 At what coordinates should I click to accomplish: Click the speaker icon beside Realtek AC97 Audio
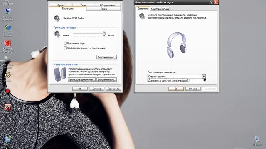tap(57, 18)
